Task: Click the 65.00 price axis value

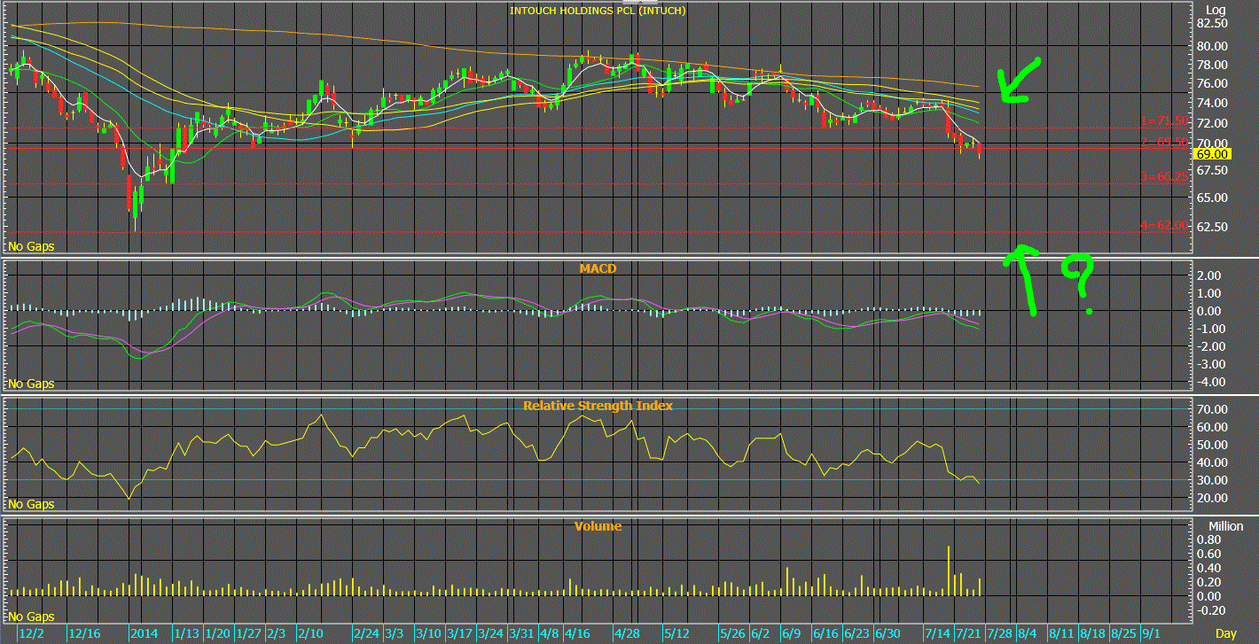Action: (x=1212, y=198)
